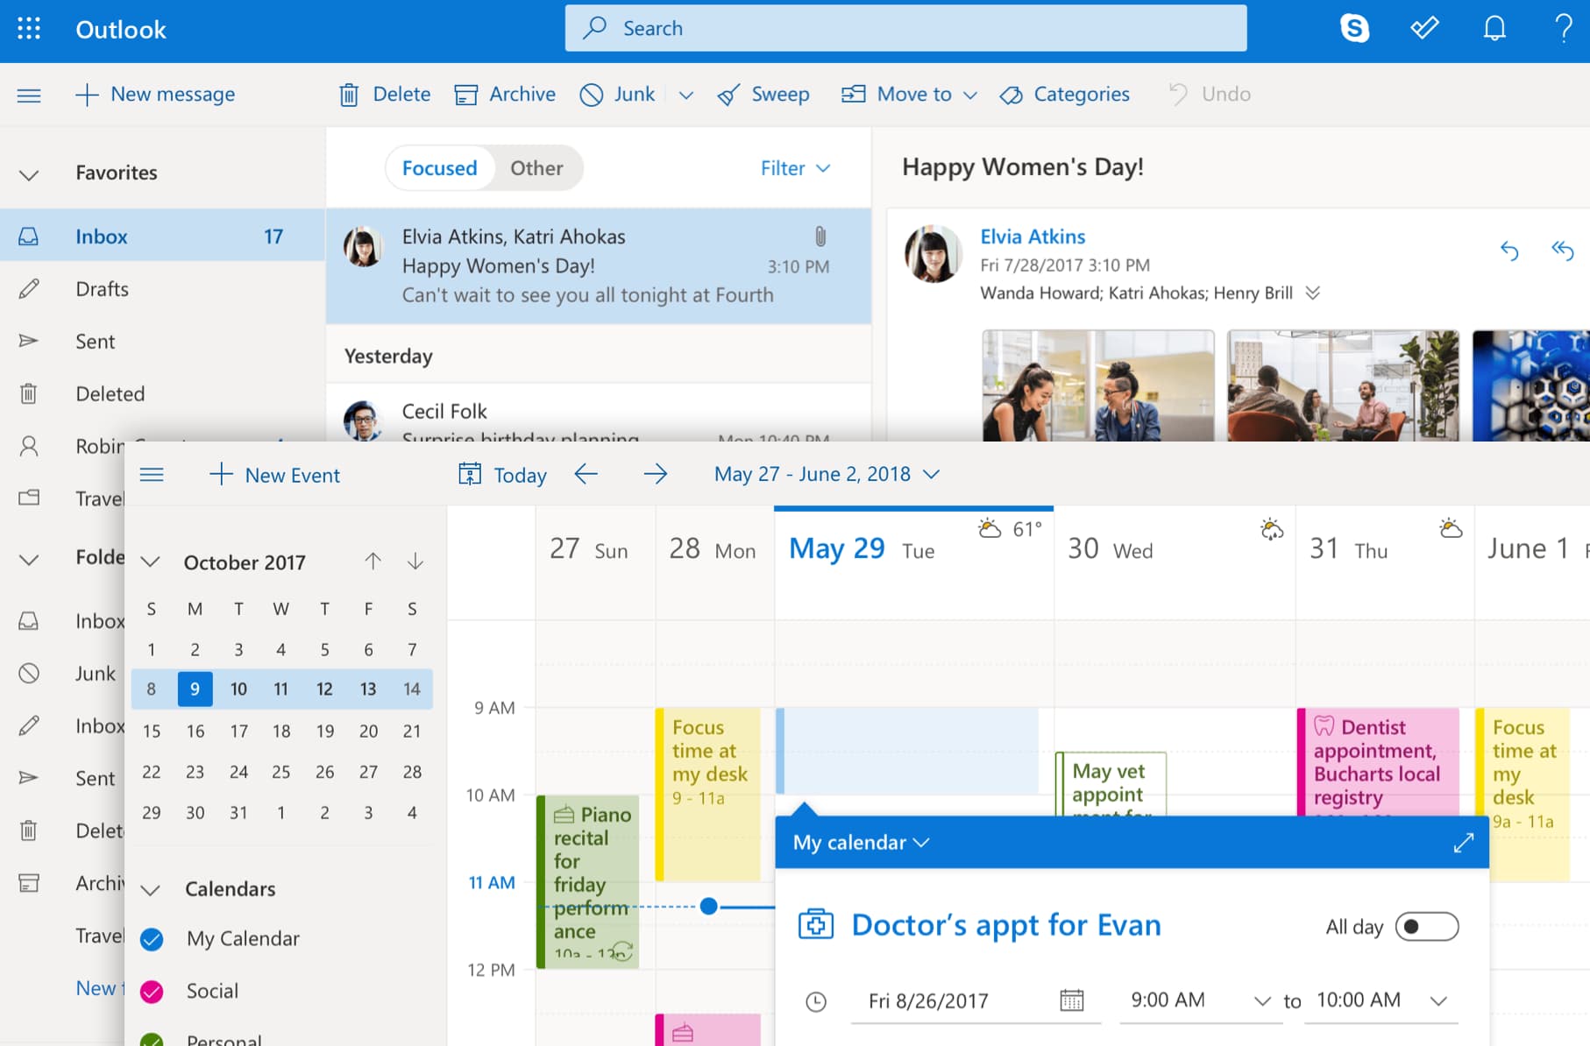Screen dimensions: 1590x1046
Task: Open the My calendar dropdown in event popup
Action: 861,843
